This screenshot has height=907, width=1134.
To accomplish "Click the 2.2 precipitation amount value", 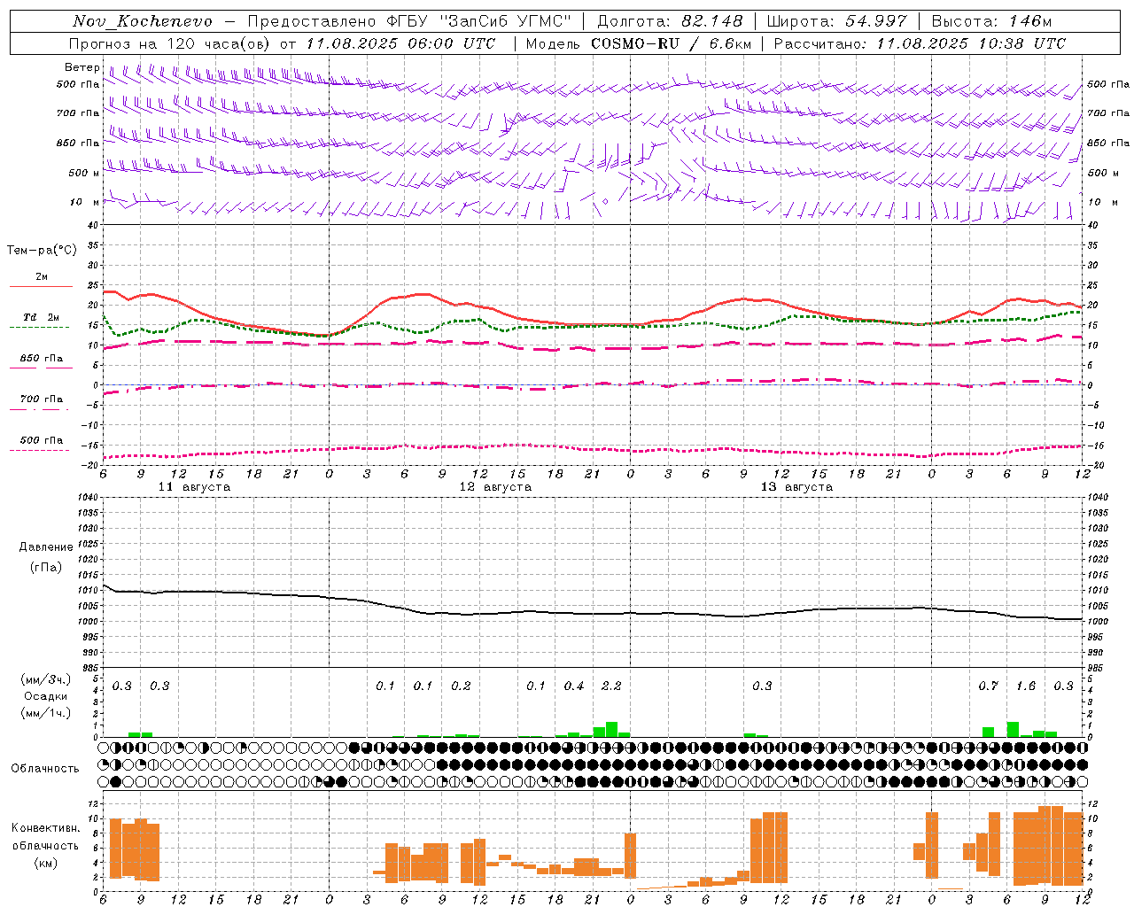I will point(611,686).
